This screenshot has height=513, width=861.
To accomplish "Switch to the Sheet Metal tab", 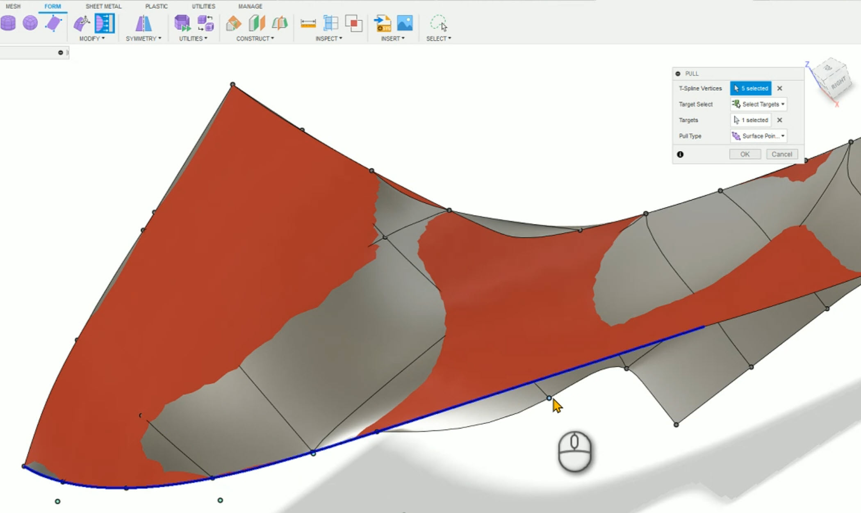I will pyautogui.click(x=103, y=6).
